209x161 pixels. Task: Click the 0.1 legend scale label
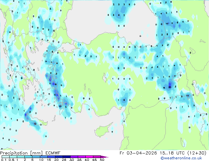[4, 160]
